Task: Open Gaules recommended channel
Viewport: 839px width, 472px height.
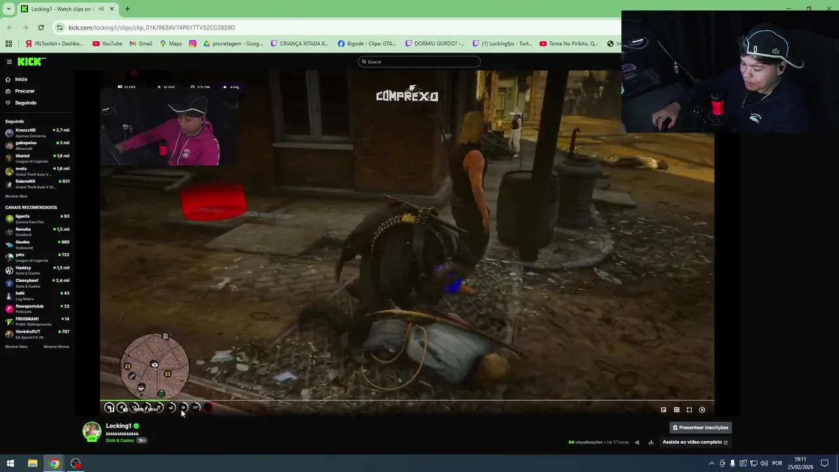Action: pyautogui.click(x=37, y=245)
